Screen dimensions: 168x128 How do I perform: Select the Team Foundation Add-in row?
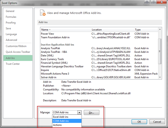(99, 37)
